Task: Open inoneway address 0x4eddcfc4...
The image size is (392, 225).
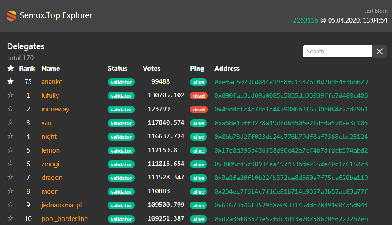Action: (x=291, y=109)
